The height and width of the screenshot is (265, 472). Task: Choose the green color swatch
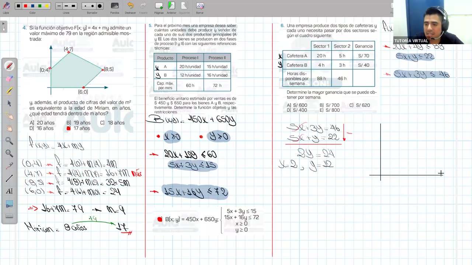click(40, 6)
